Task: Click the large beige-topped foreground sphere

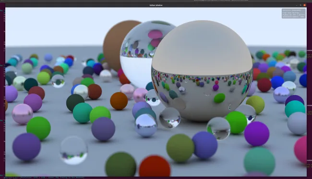Action: (x=202, y=71)
